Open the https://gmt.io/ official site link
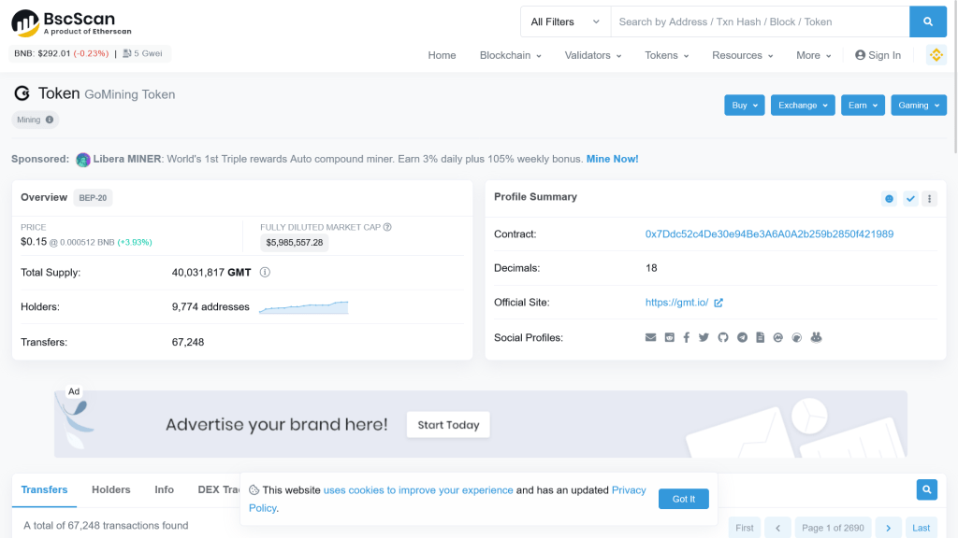 pos(677,303)
